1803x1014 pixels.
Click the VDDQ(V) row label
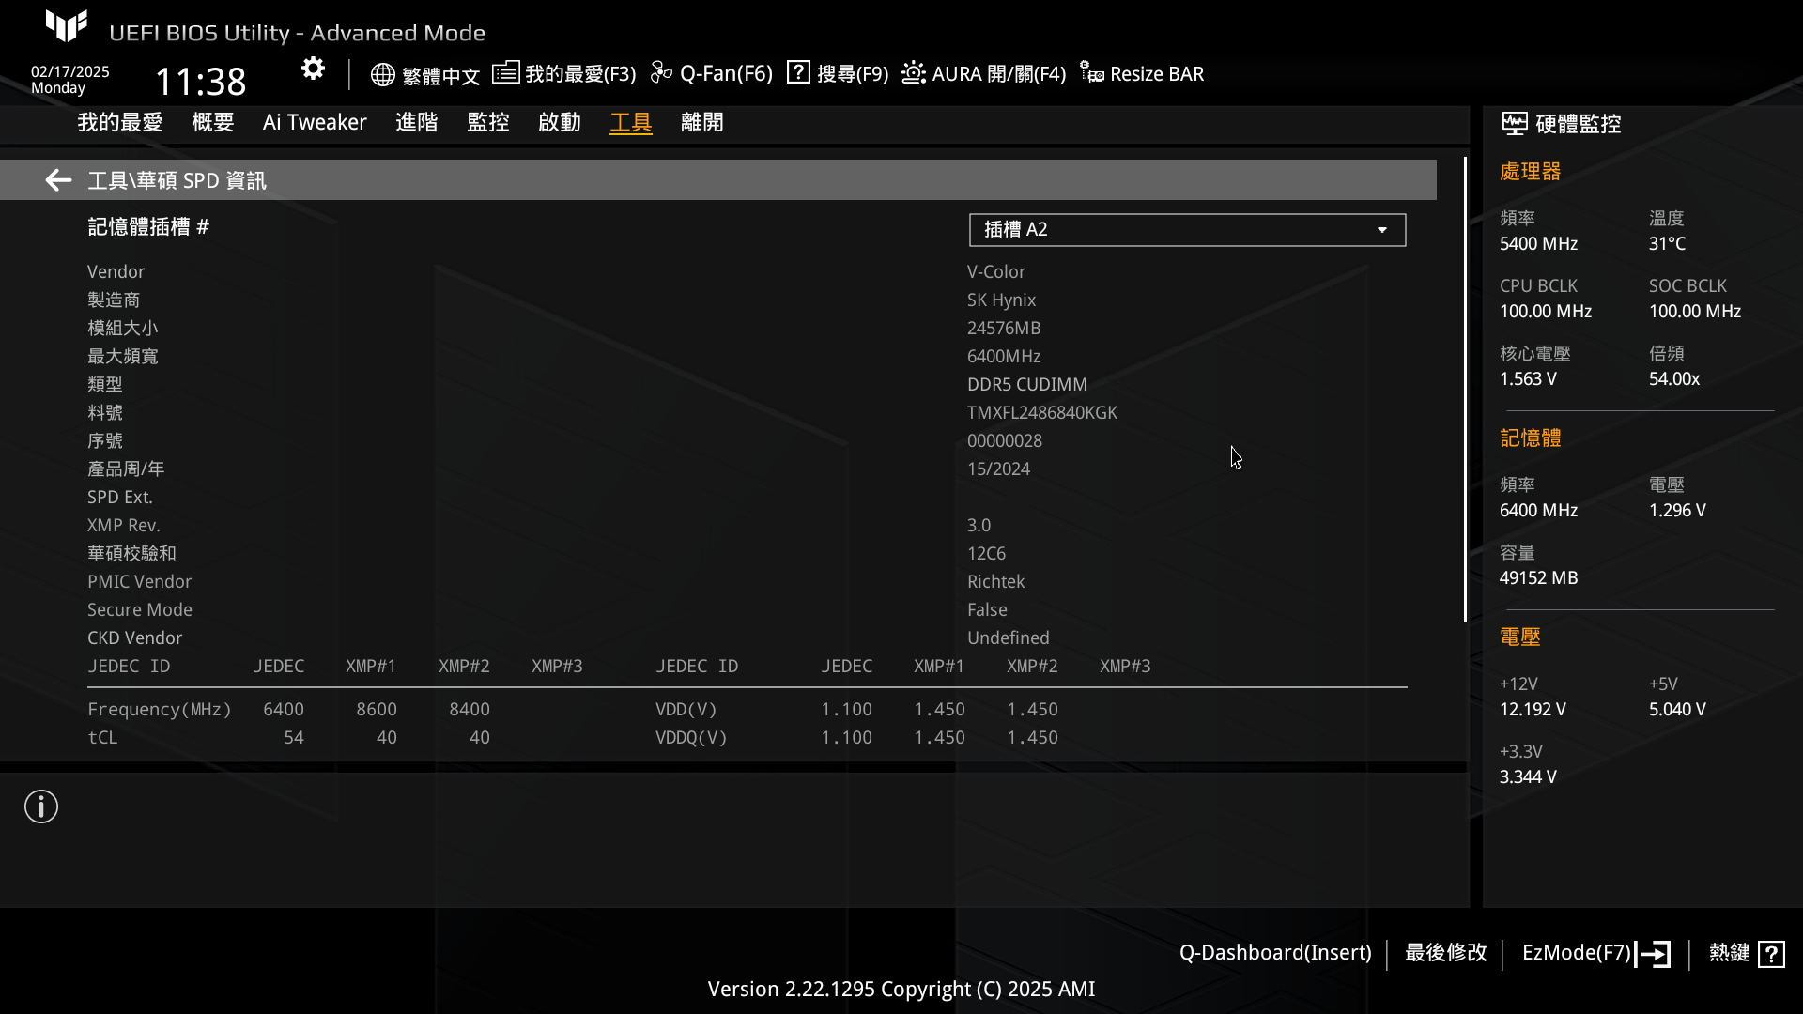pyautogui.click(x=692, y=738)
